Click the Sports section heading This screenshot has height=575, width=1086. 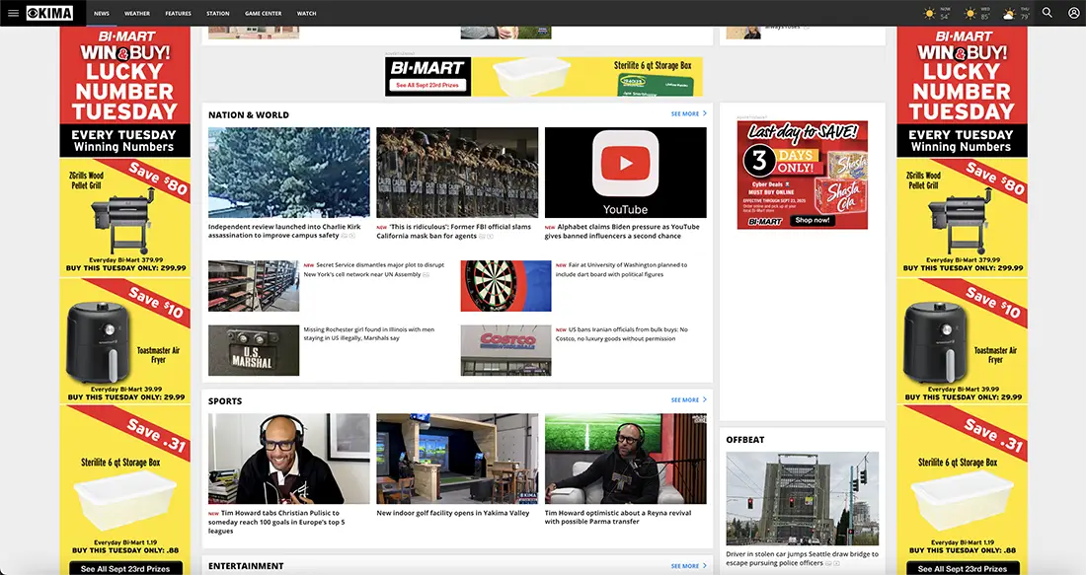[225, 401]
